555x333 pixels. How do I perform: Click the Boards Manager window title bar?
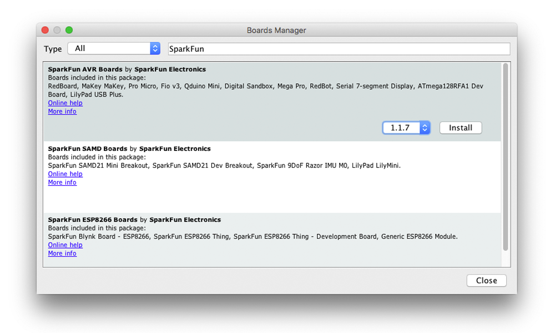(x=276, y=31)
